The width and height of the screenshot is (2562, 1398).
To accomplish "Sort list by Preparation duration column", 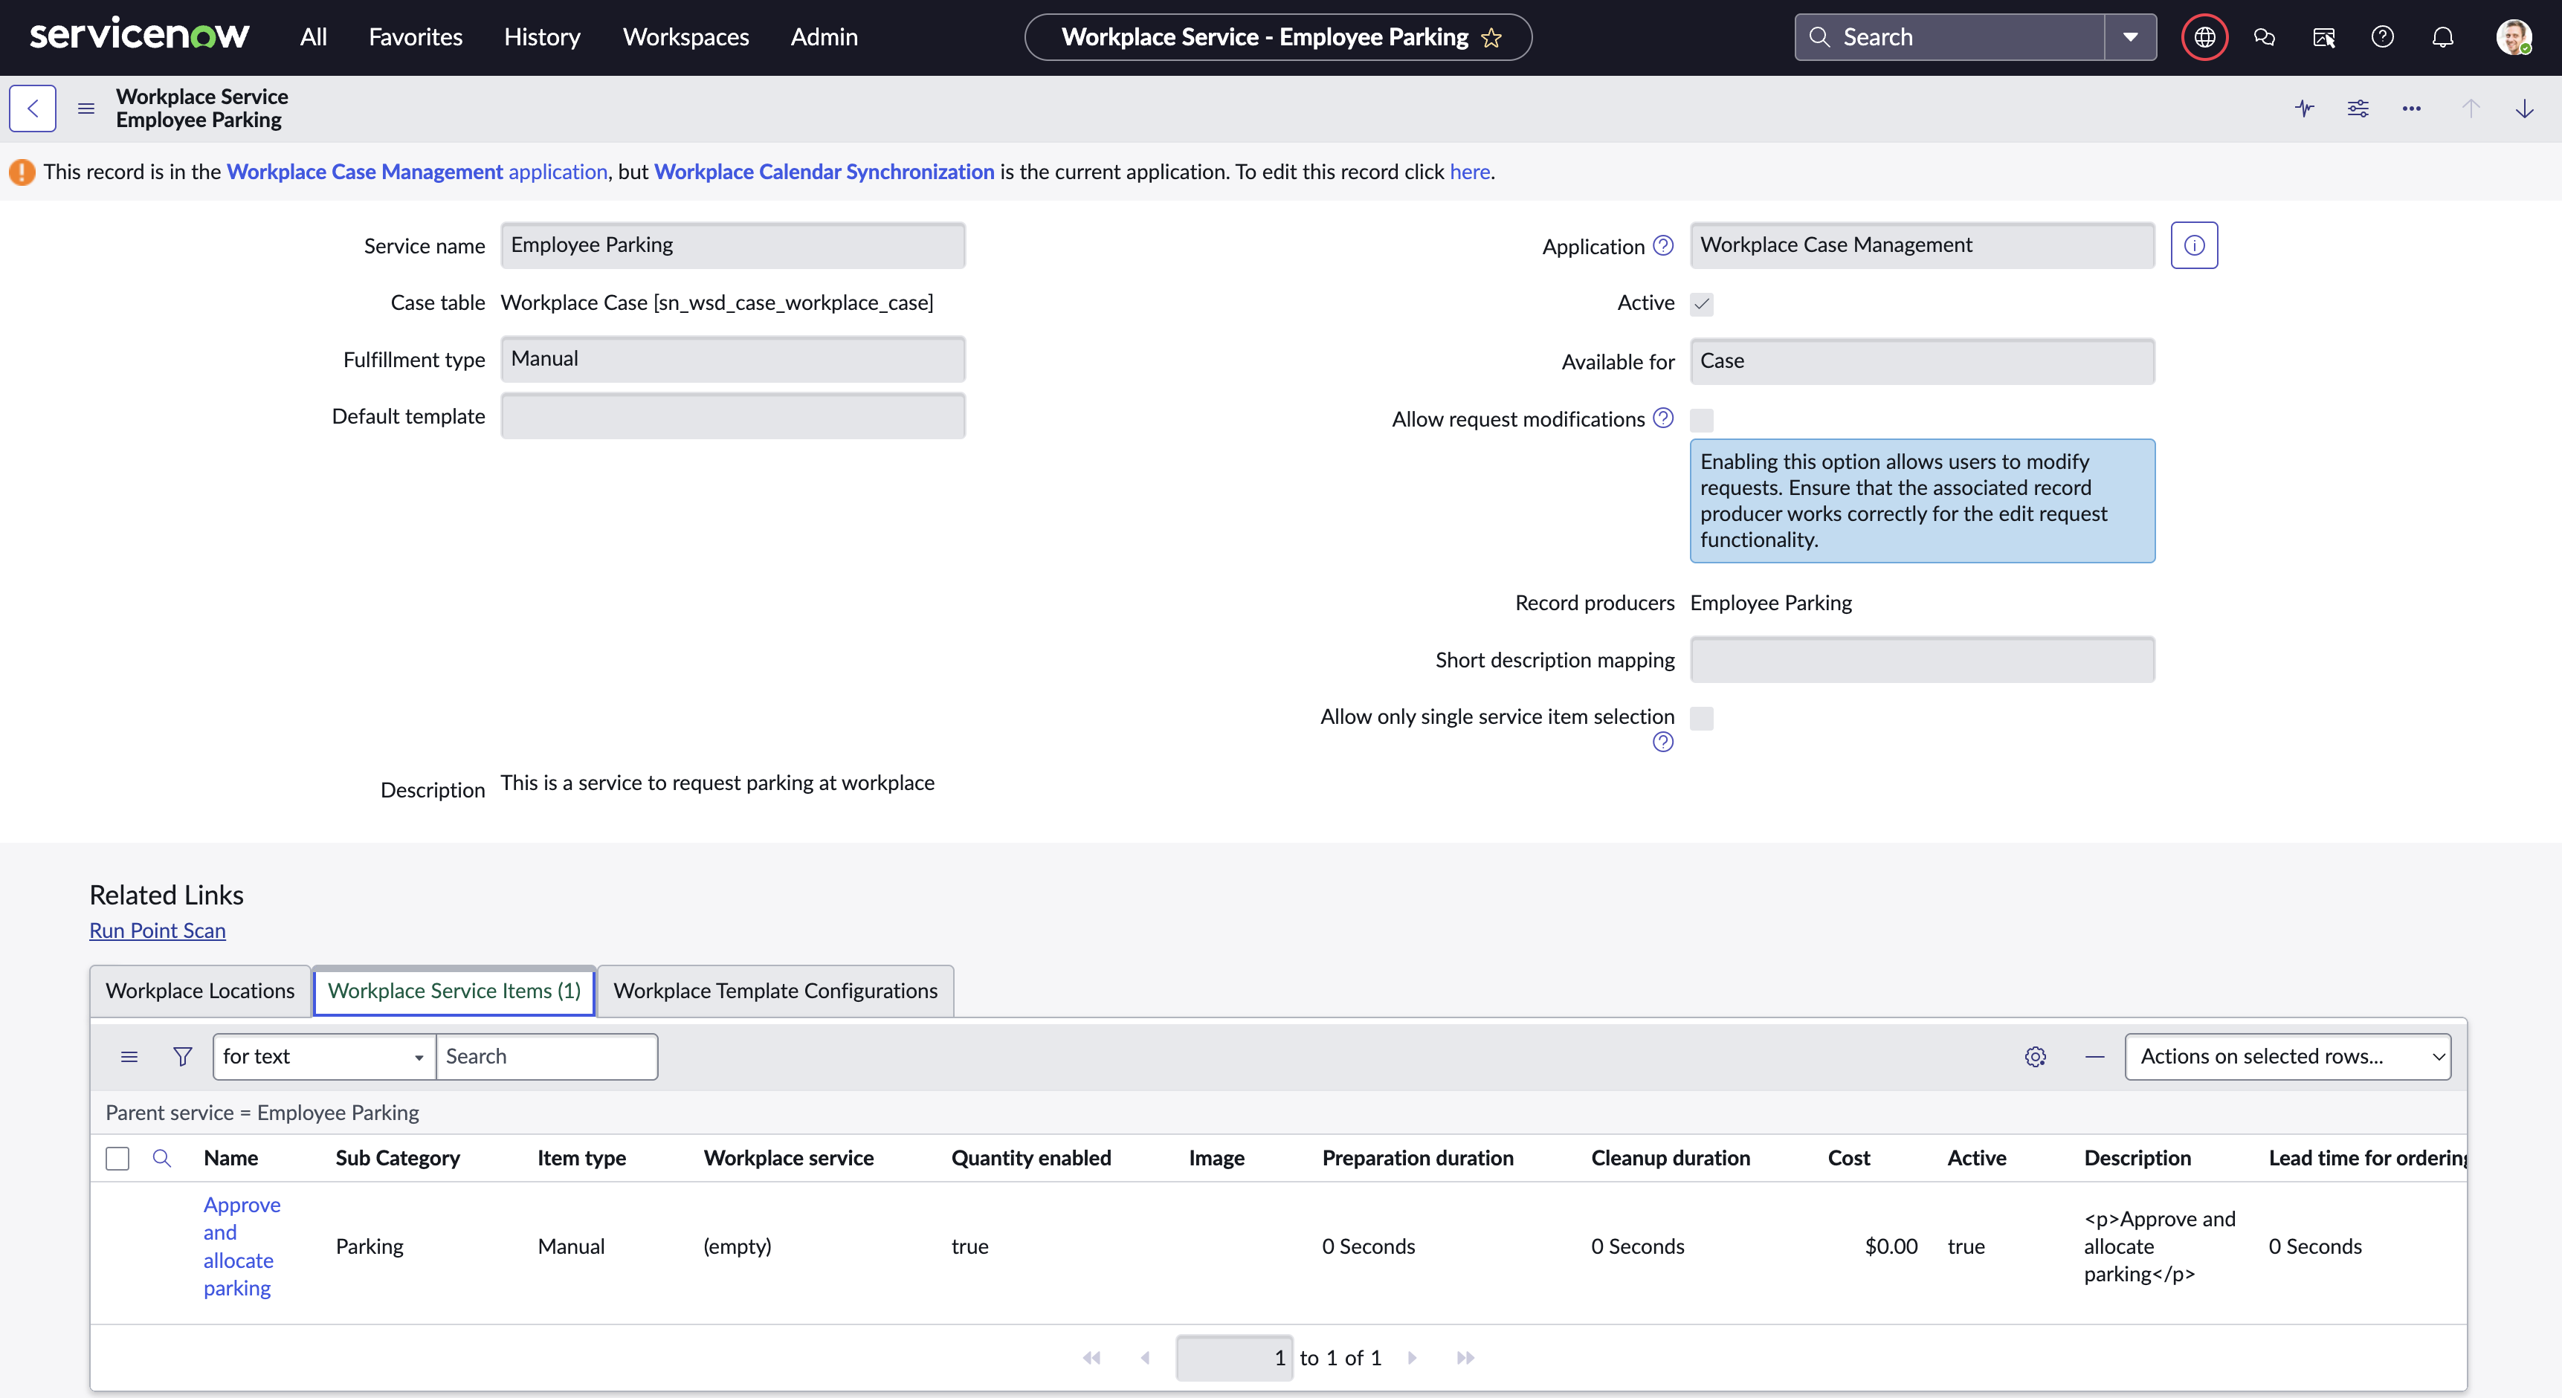I will (1417, 1159).
